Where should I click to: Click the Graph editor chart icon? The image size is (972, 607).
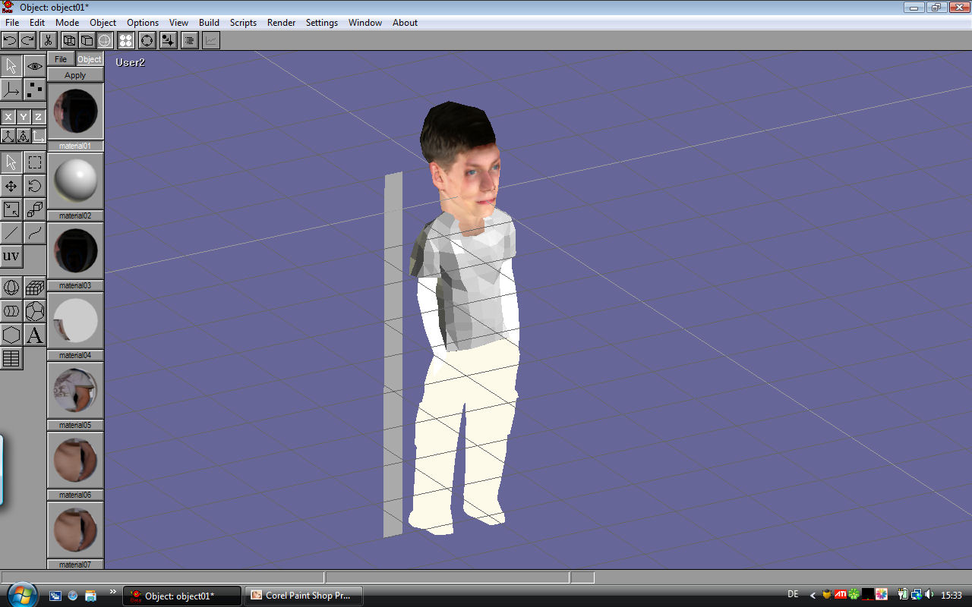point(211,40)
